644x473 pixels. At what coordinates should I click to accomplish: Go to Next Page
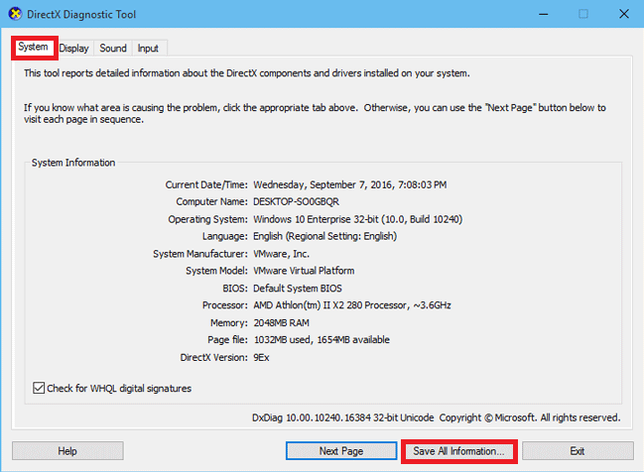(341, 451)
